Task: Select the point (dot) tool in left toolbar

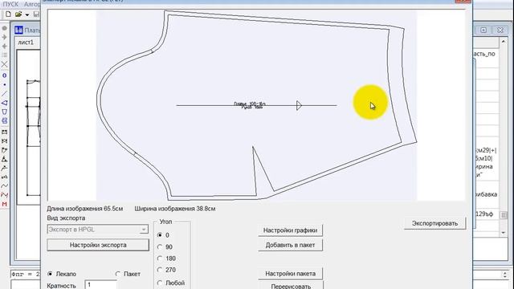Action: [4, 84]
